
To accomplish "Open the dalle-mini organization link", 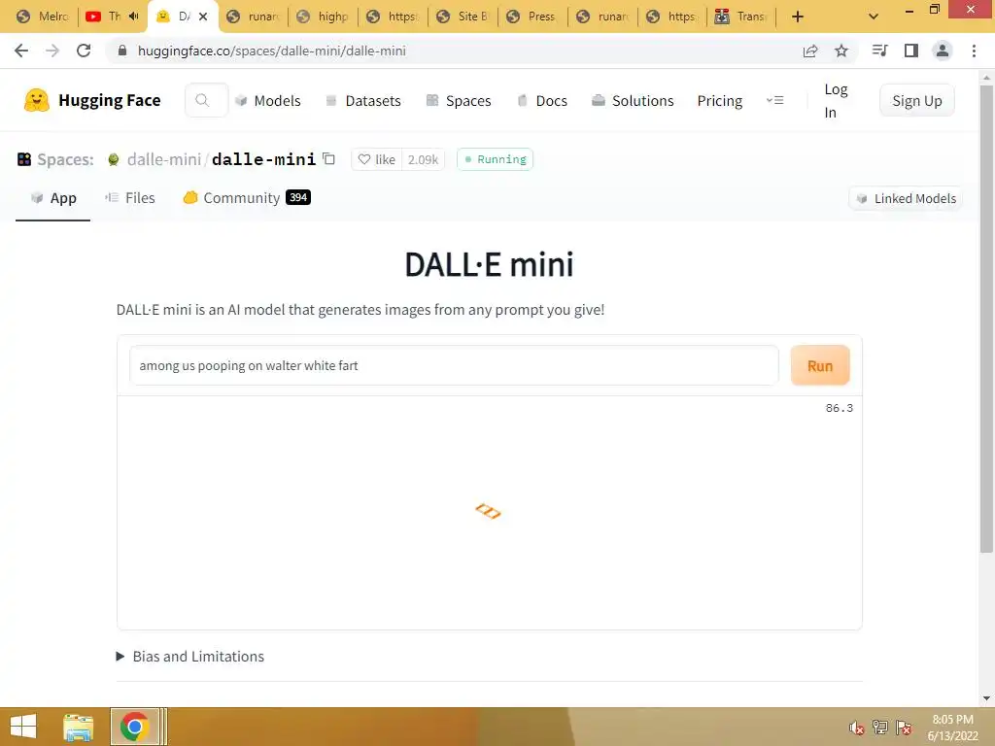I will tap(163, 159).
